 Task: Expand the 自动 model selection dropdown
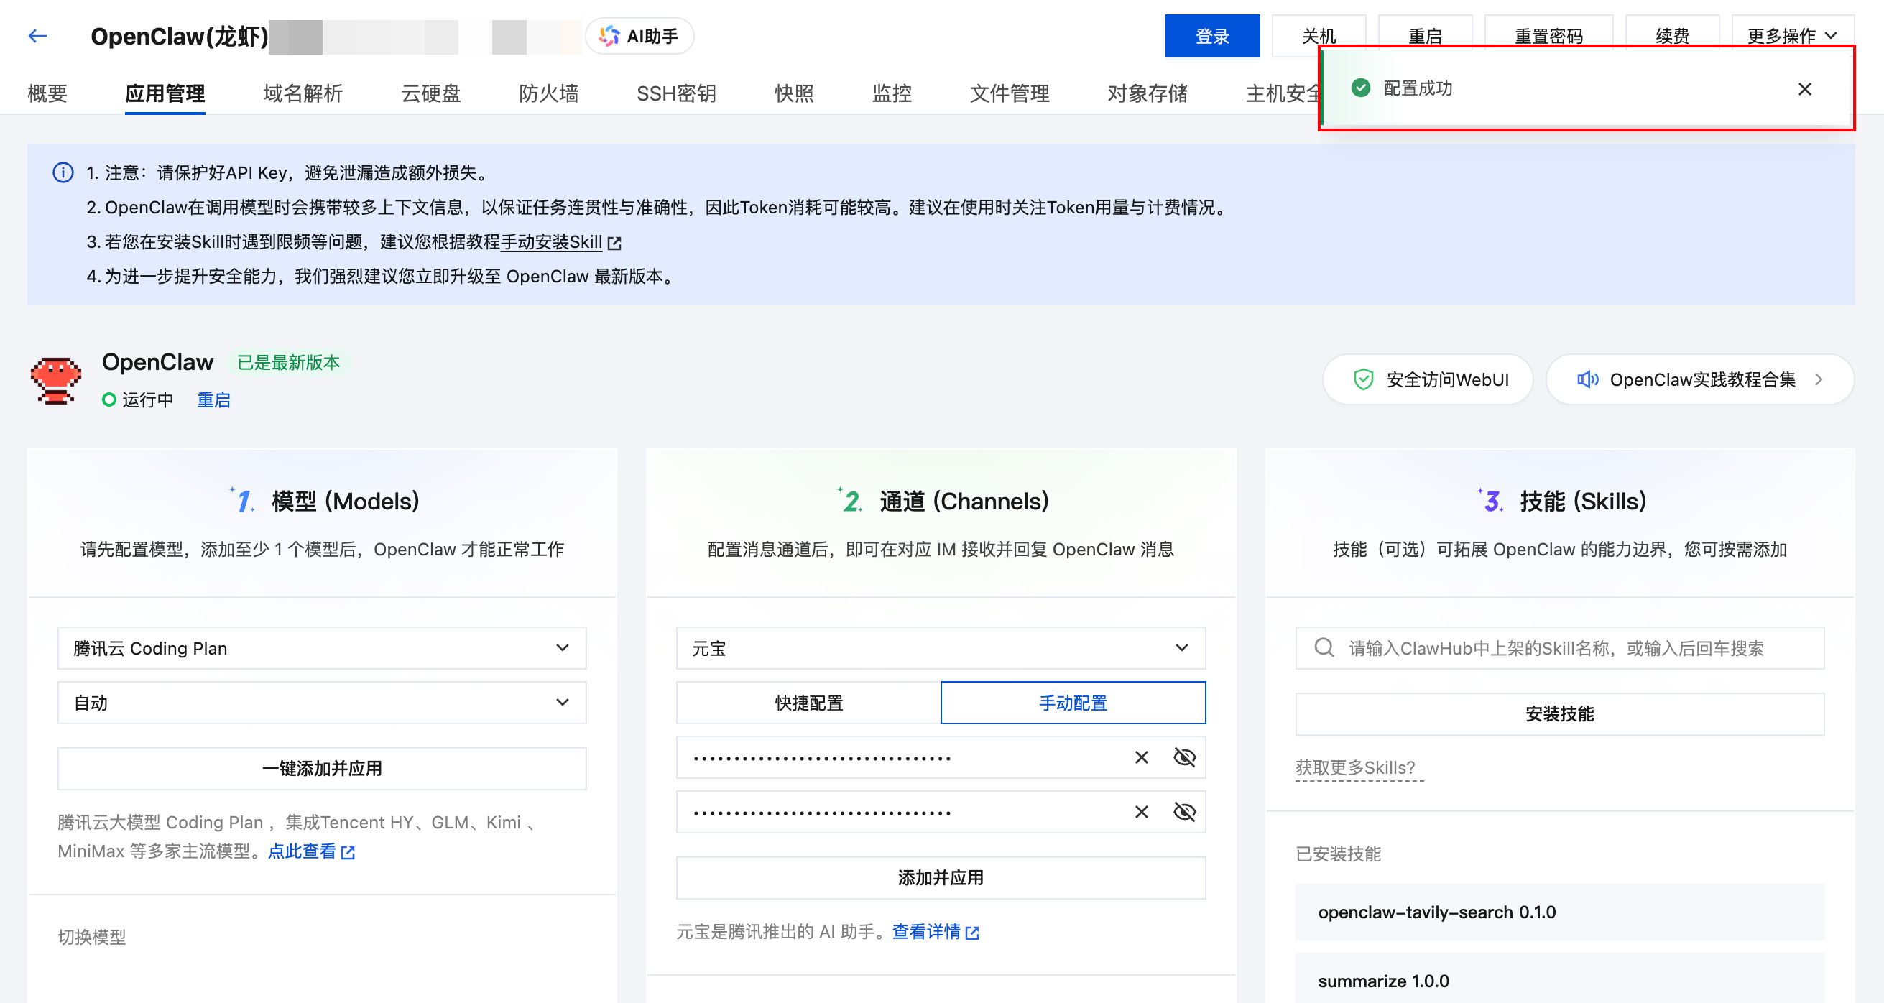point(322,703)
